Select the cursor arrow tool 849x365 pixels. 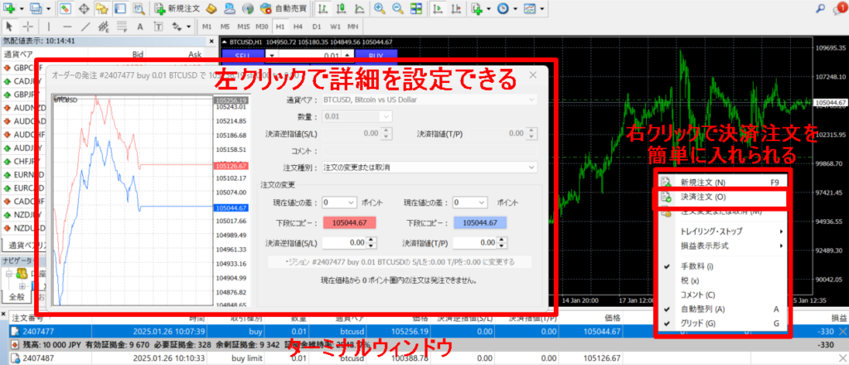tap(10, 26)
